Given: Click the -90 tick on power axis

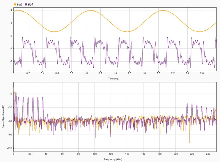Looking at the screenshot, I should [x=10, y=135].
